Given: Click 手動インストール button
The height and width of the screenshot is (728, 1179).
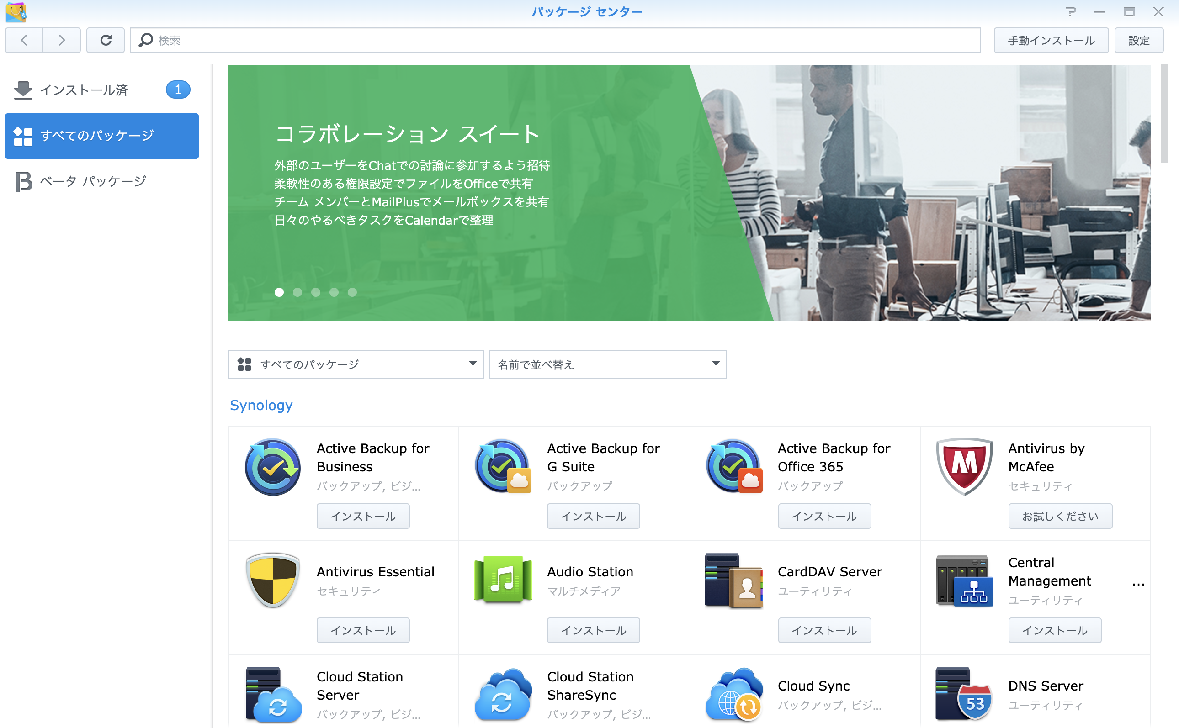Looking at the screenshot, I should (x=1052, y=41).
